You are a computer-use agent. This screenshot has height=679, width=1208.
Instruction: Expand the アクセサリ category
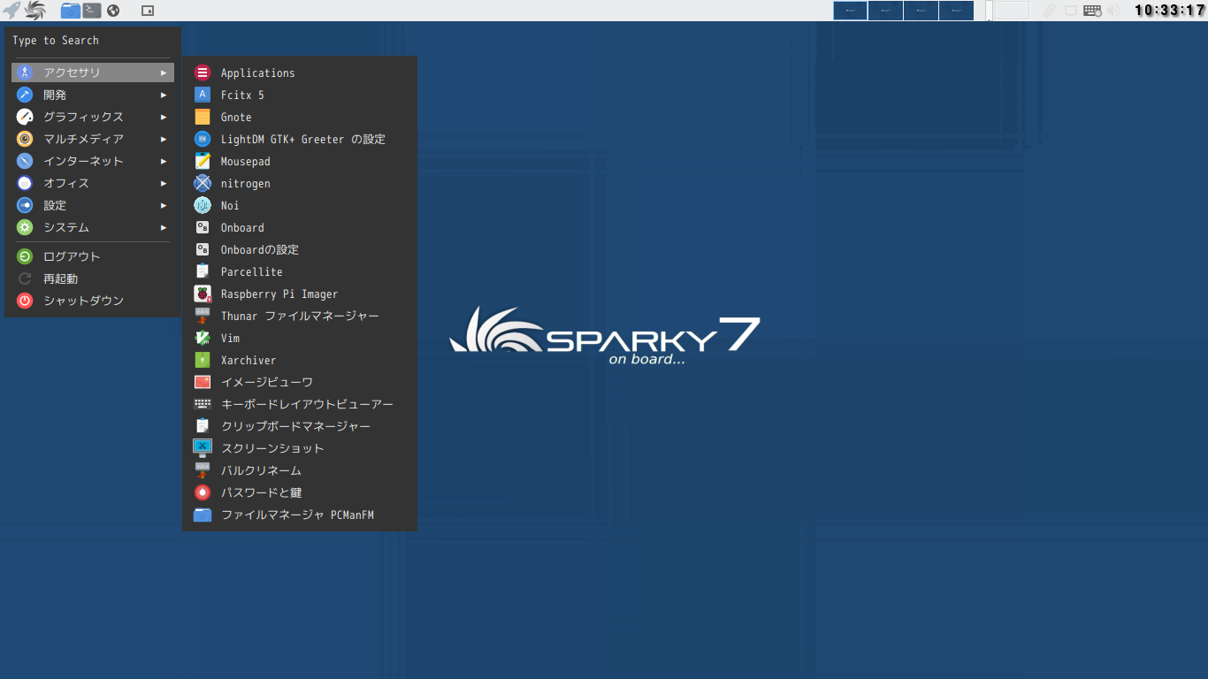[x=93, y=72]
